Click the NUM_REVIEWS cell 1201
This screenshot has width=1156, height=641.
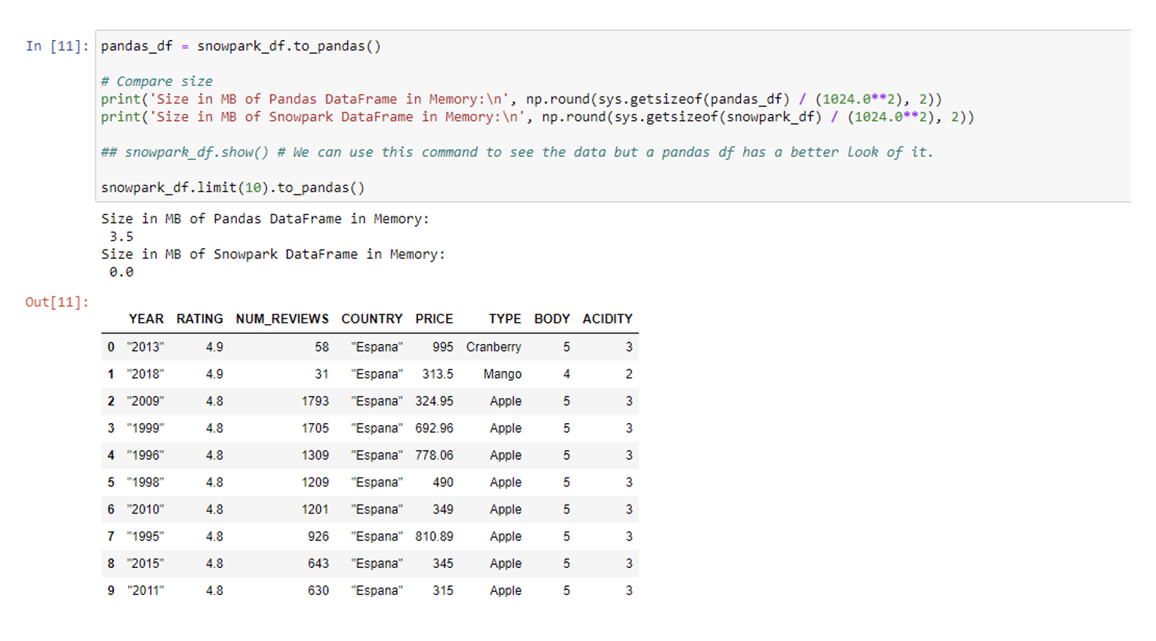(x=315, y=510)
